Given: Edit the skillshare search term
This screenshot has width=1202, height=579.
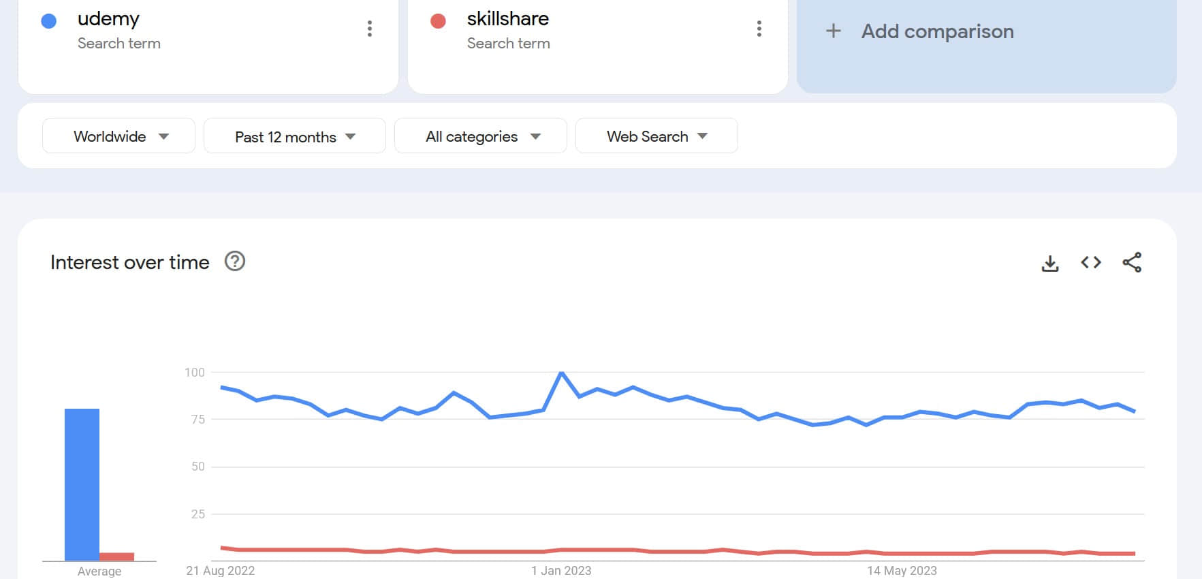Looking at the screenshot, I should coord(507,19).
